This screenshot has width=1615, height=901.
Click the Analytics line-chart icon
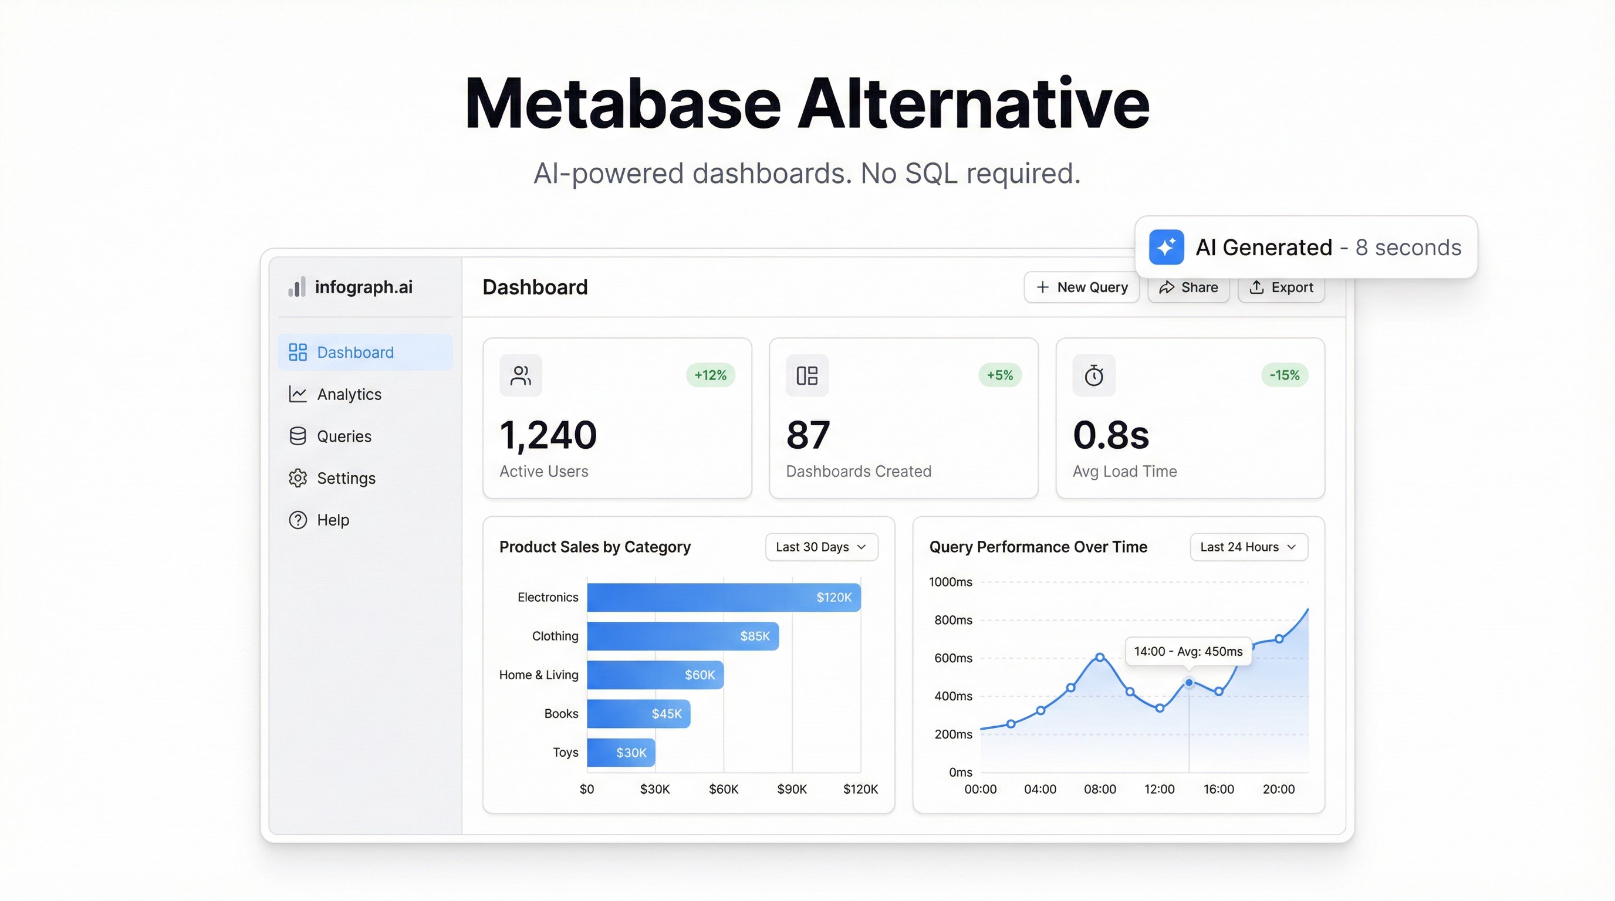pos(298,394)
